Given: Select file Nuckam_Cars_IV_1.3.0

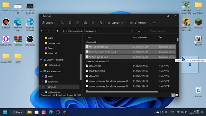Looking at the screenshot, I should pos(131,57).
